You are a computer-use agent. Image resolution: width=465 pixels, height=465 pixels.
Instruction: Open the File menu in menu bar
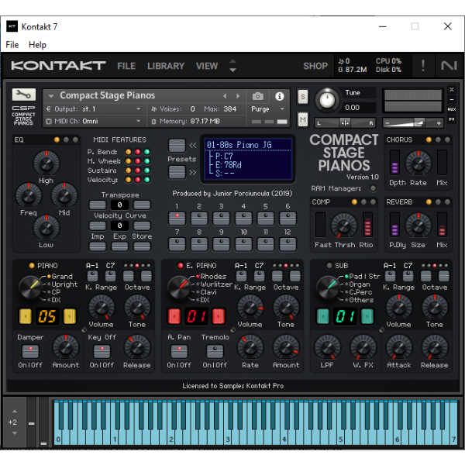click(12, 45)
